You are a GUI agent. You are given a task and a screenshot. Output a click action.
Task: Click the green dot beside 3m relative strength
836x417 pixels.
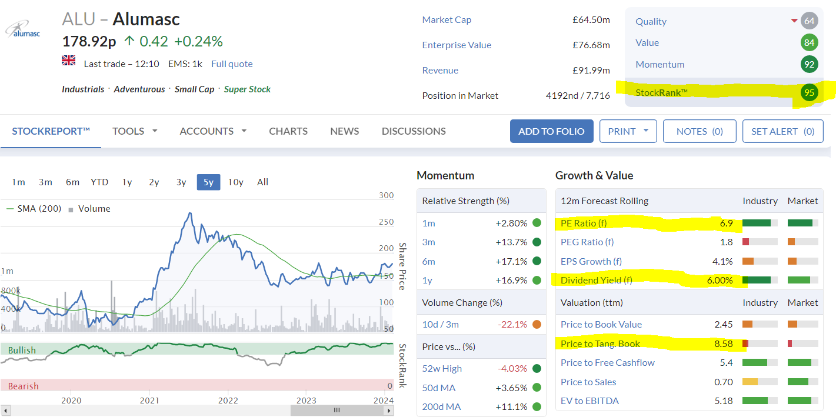(x=537, y=242)
